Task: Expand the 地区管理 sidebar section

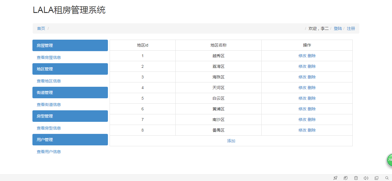Action: tap(70, 69)
